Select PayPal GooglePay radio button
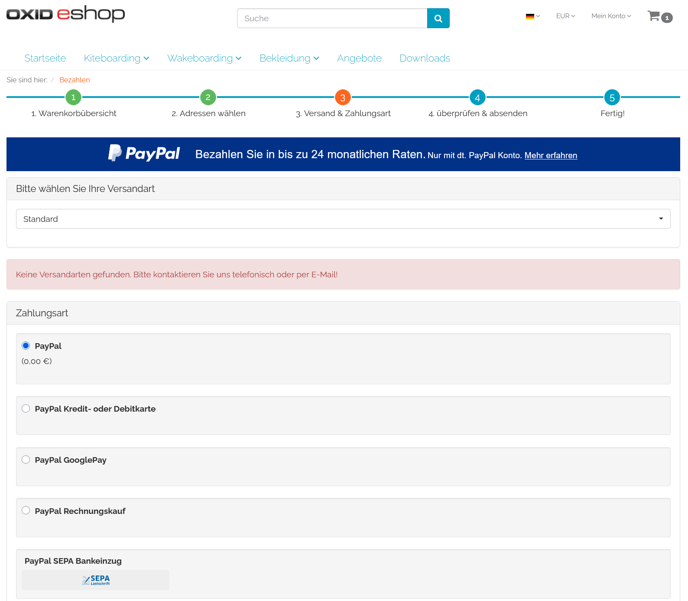Viewport: 688px width, 601px height. point(26,460)
